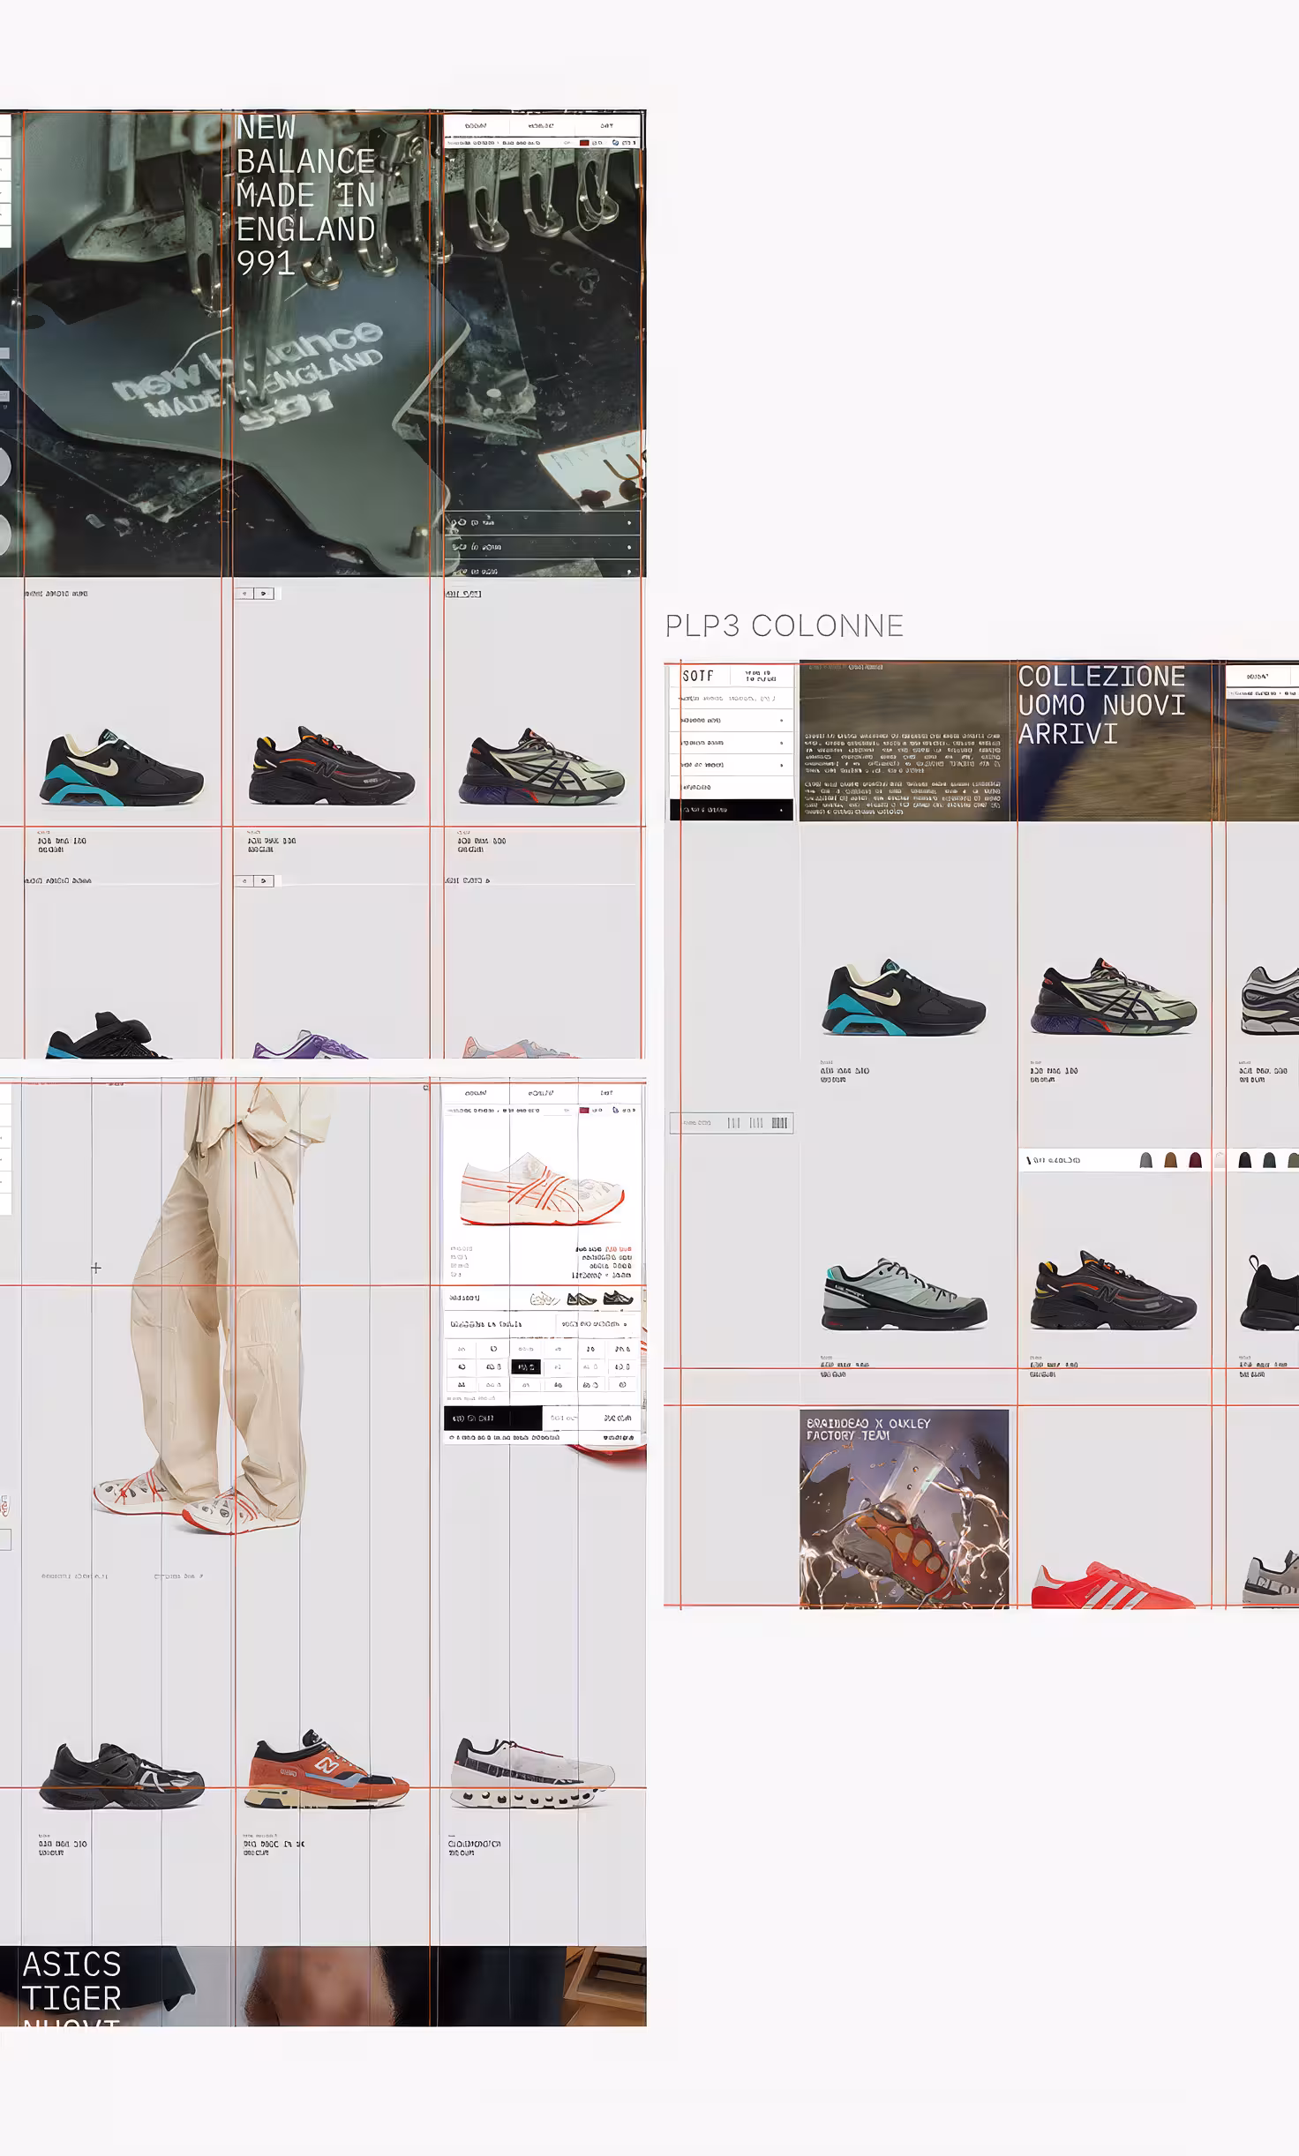Open the white On running shoe
The width and height of the screenshot is (1299, 2156).
tap(532, 1771)
